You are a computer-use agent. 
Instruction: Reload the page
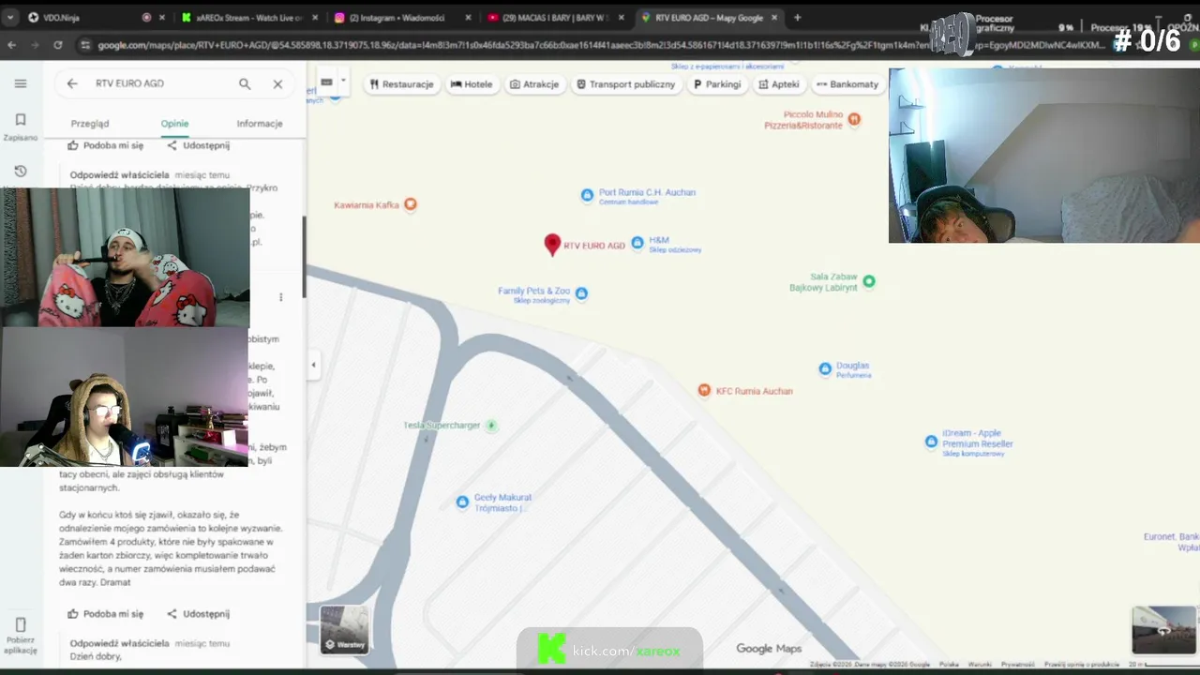point(58,45)
